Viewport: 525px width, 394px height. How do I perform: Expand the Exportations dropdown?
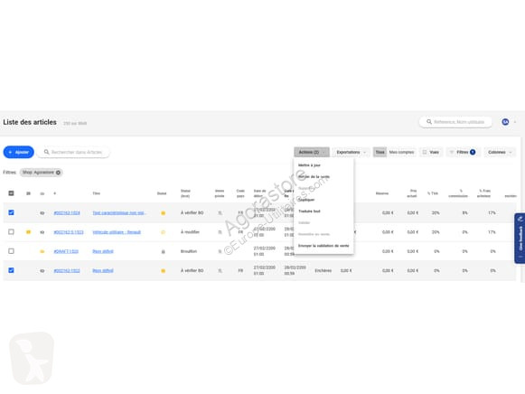pyautogui.click(x=351, y=152)
